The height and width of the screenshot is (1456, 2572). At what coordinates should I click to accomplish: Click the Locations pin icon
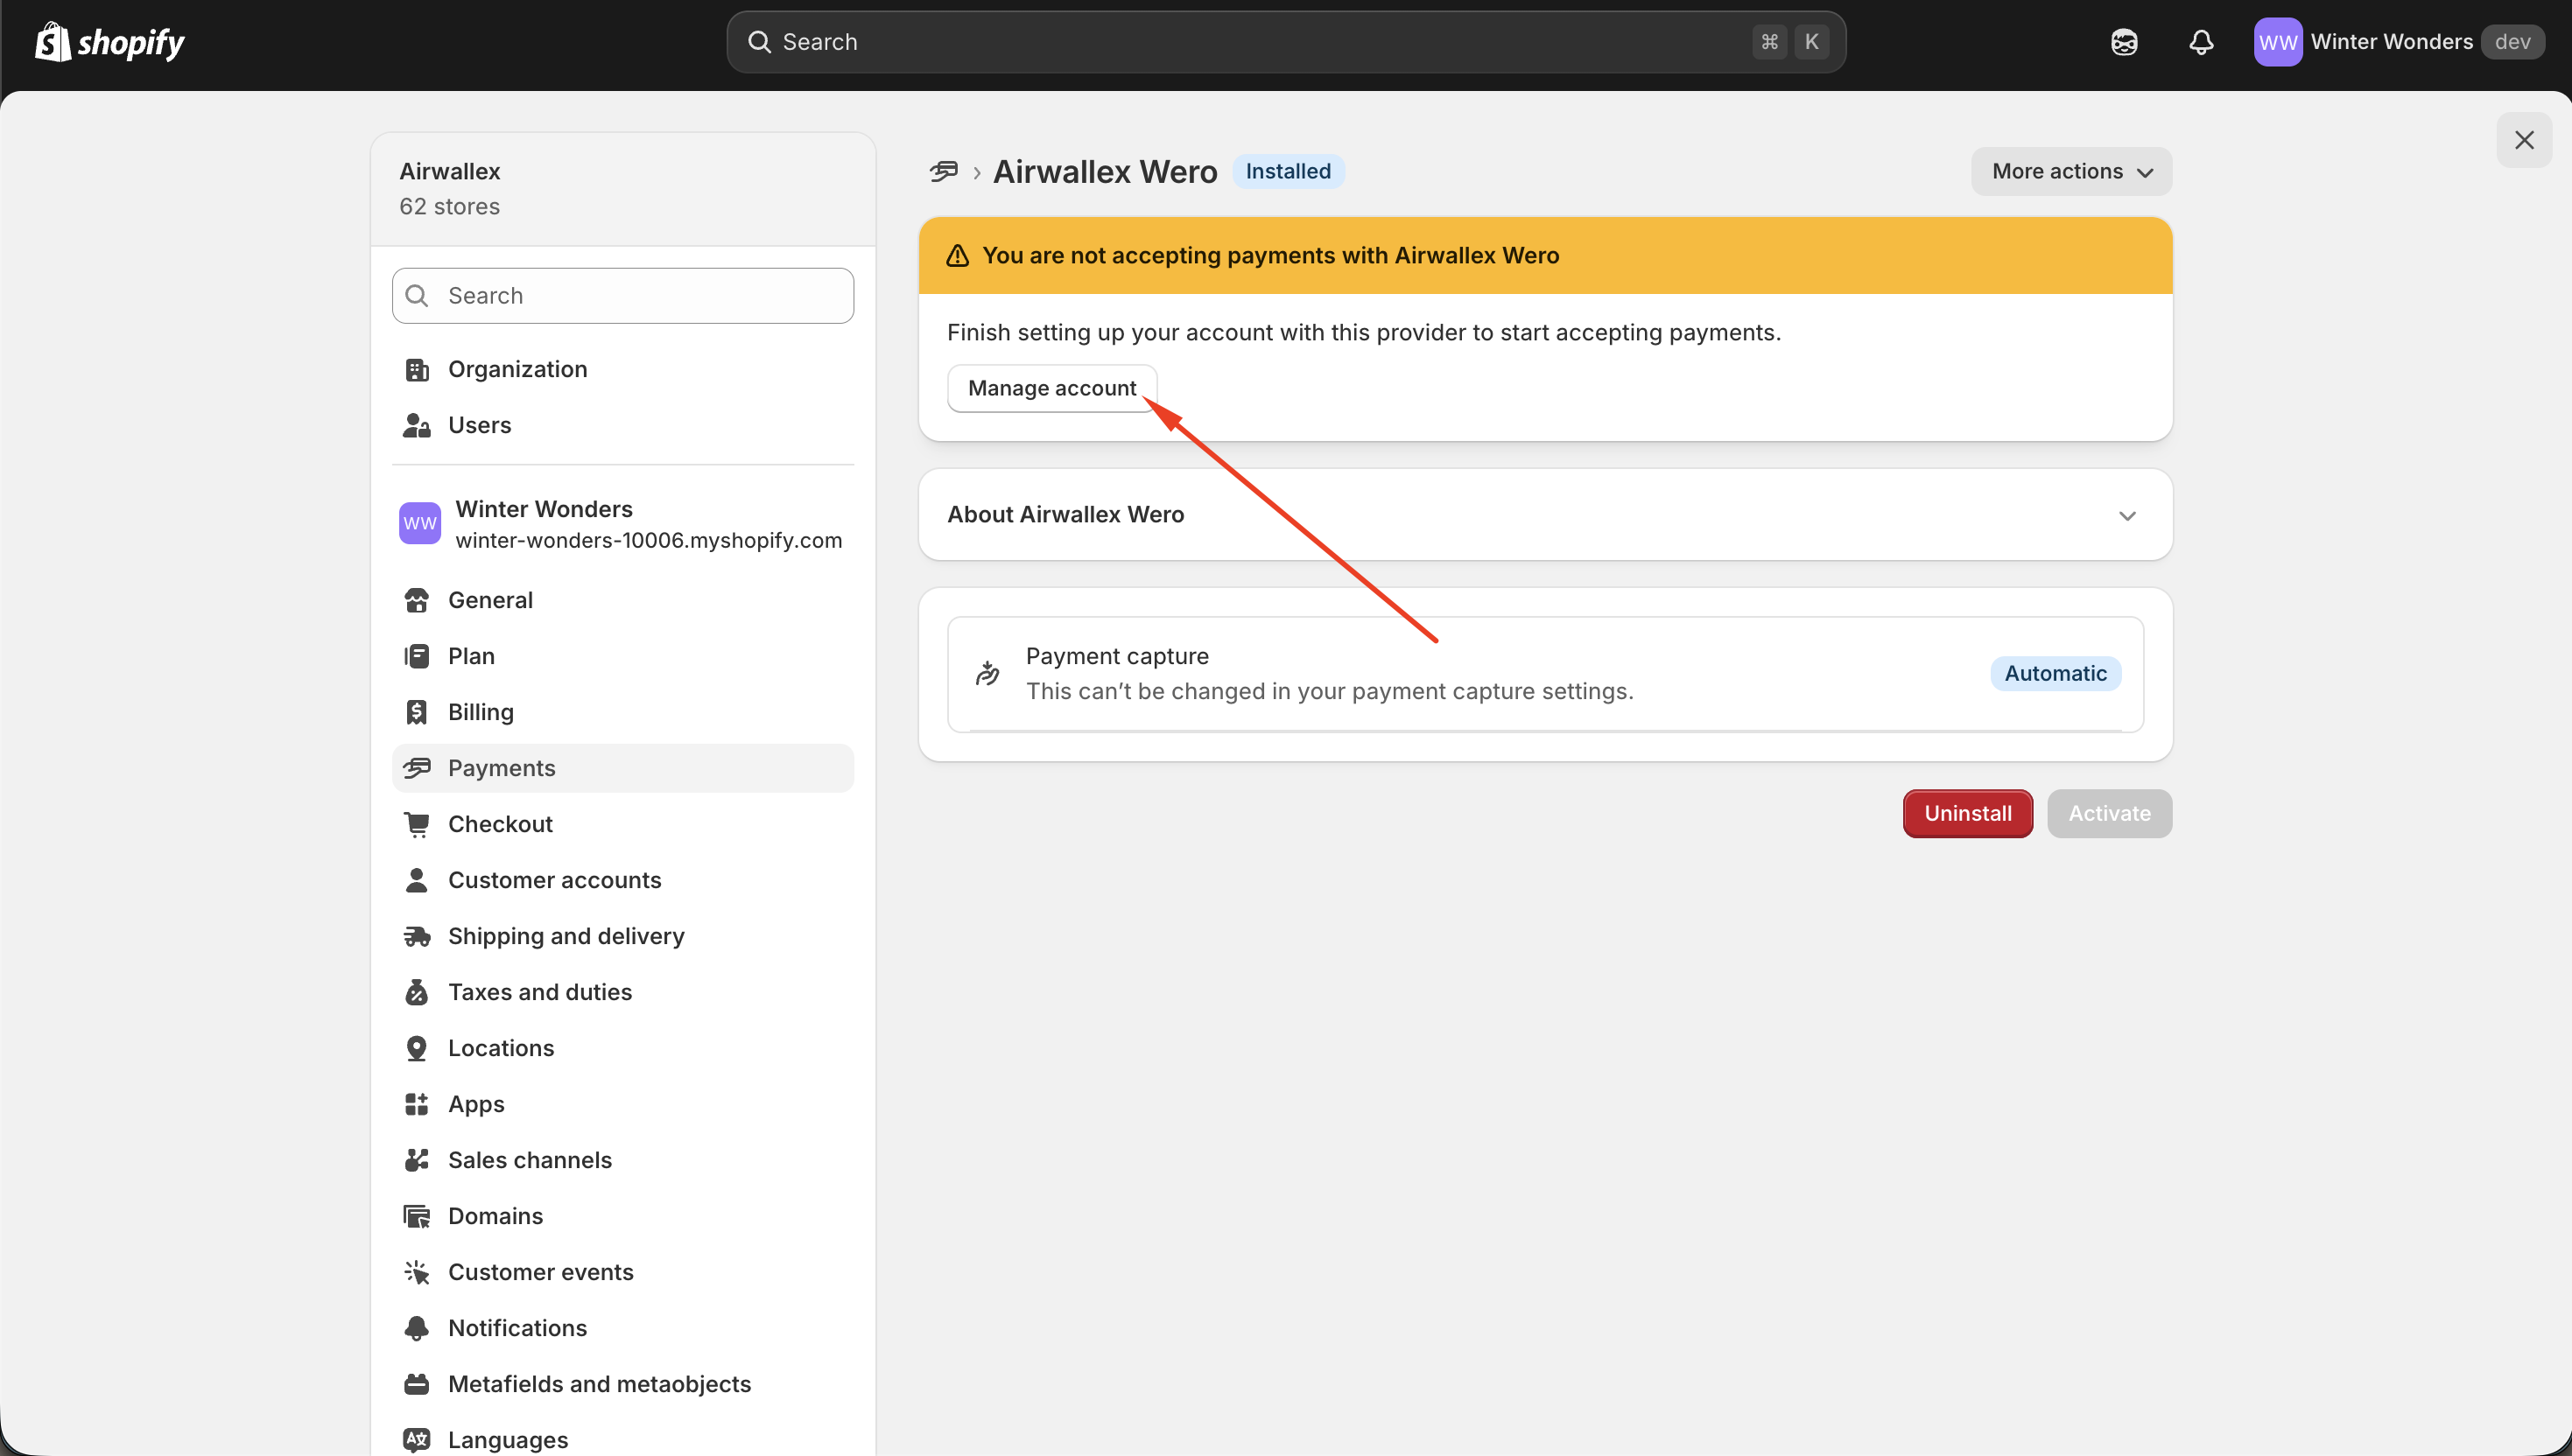pyautogui.click(x=416, y=1049)
